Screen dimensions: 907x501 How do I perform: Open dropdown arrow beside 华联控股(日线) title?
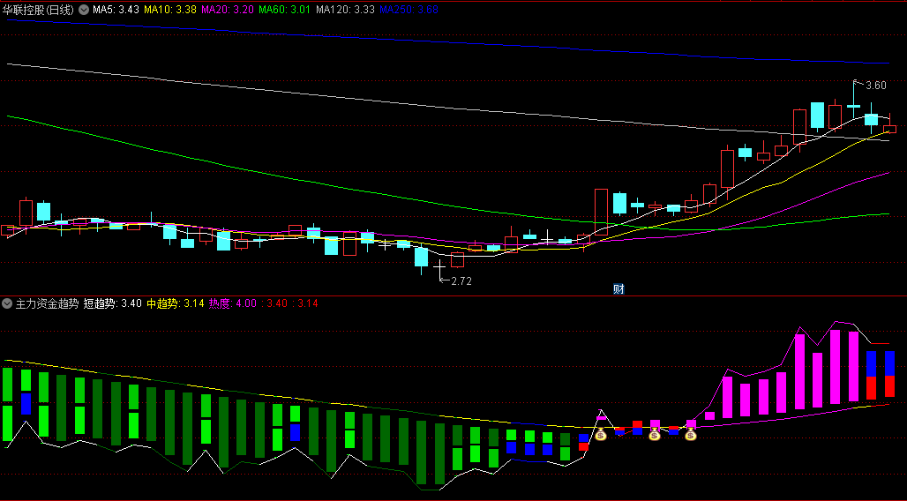click(x=84, y=9)
